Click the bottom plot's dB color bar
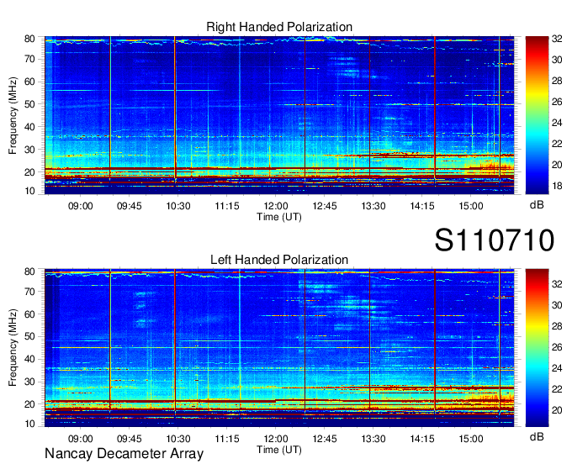The height and width of the screenshot is (464, 572). click(537, 348)
